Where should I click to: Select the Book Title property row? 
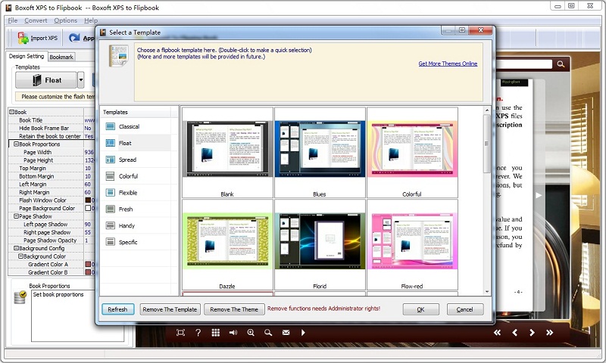[x=52, y=120]
